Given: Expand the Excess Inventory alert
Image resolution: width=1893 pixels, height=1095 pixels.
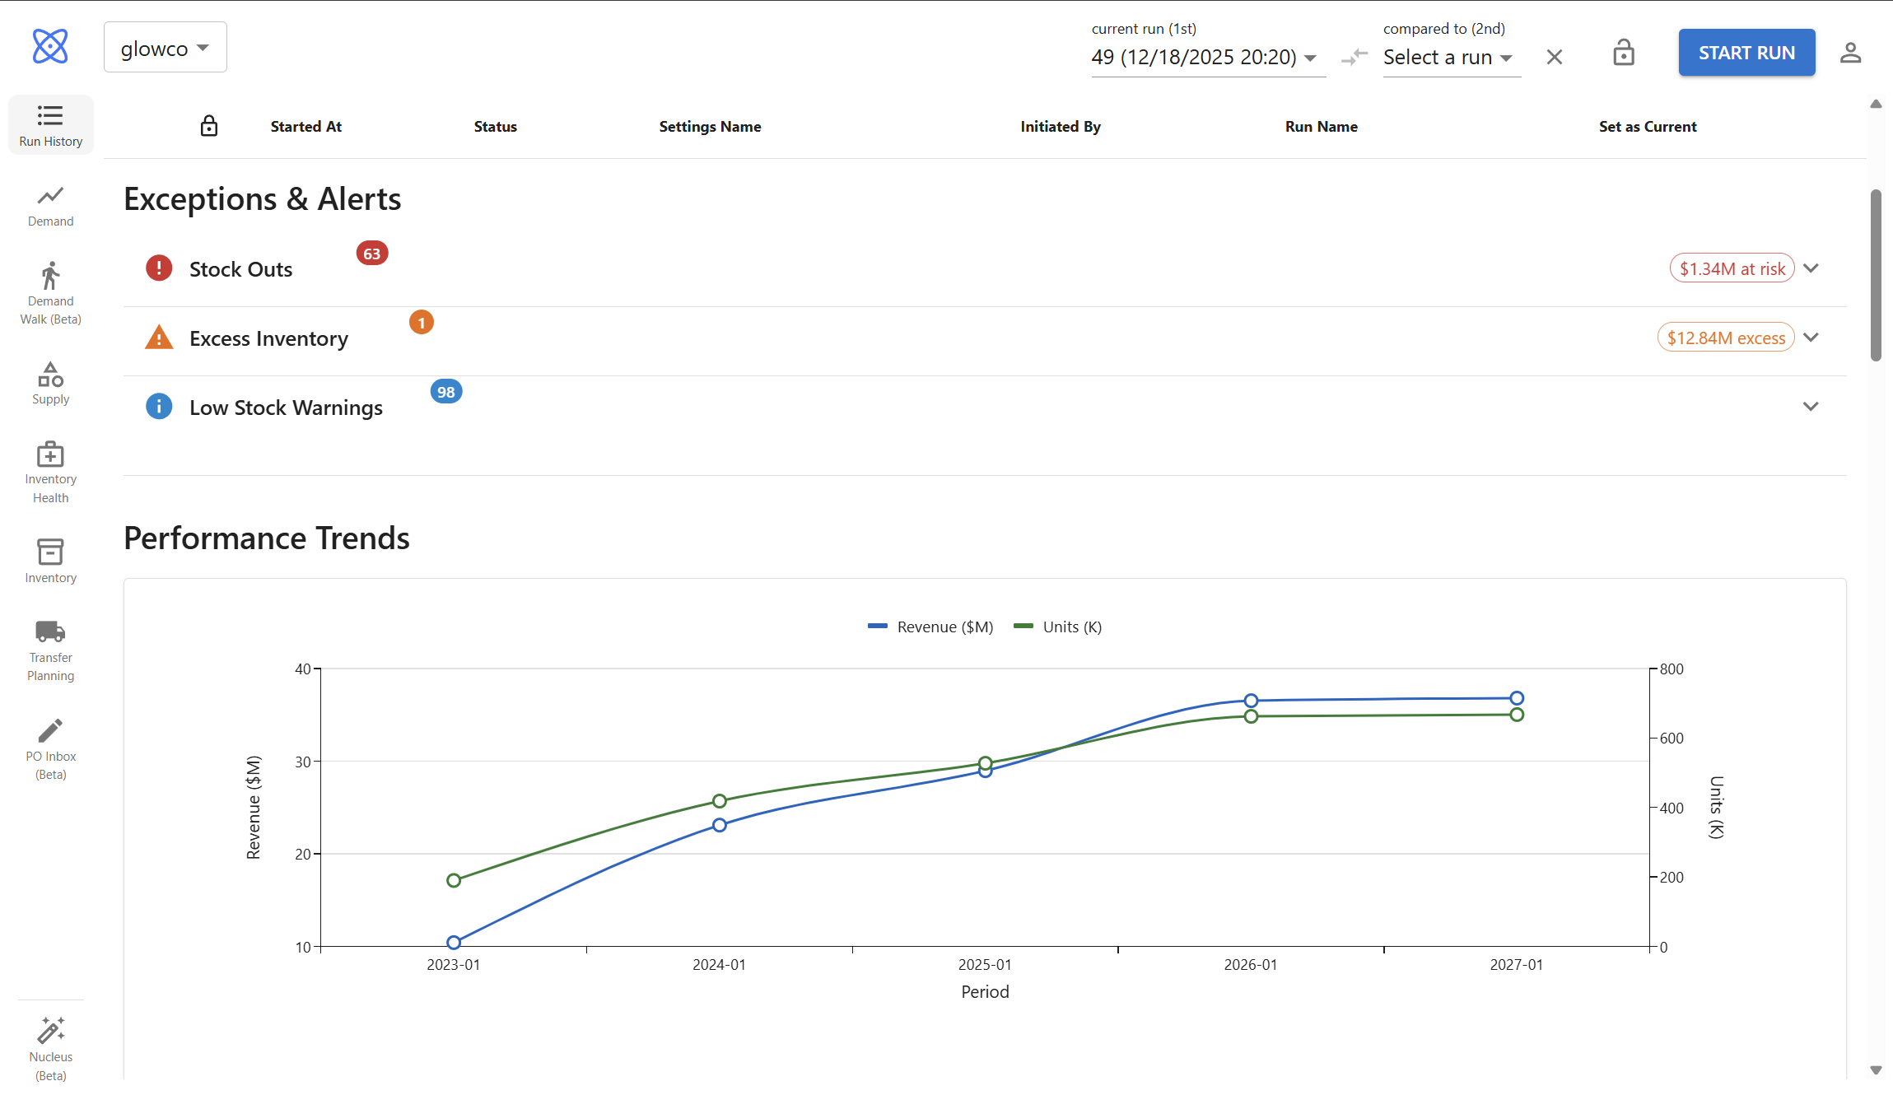Looking at the screenshot, I should pyautogui.click(x=1811, y=337).
